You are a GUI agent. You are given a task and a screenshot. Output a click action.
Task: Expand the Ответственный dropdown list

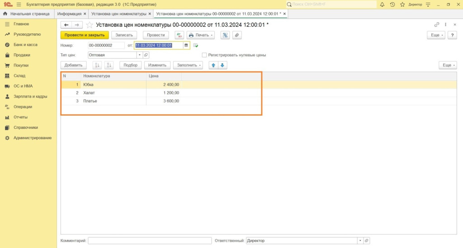[x=360, y=241]
